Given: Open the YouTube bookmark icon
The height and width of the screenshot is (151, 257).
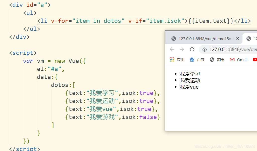Looking at the screenshot, I should point(255,60).
